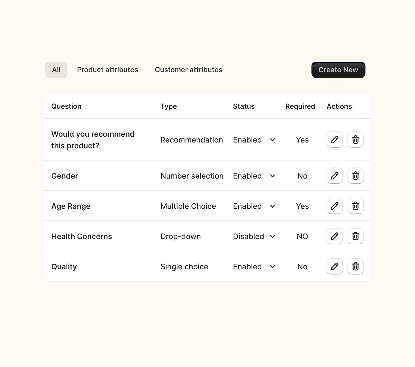Edit the Age Range question
The height and width of the screenshot is (367, 415).
335,206
